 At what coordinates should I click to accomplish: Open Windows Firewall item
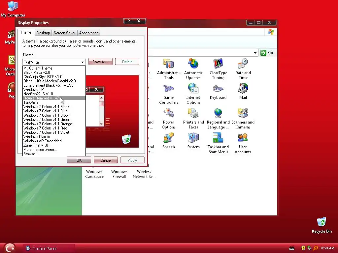pos(119,174)
